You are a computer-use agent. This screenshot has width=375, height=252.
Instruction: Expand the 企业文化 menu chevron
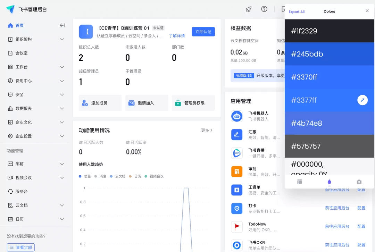(62, 123)
